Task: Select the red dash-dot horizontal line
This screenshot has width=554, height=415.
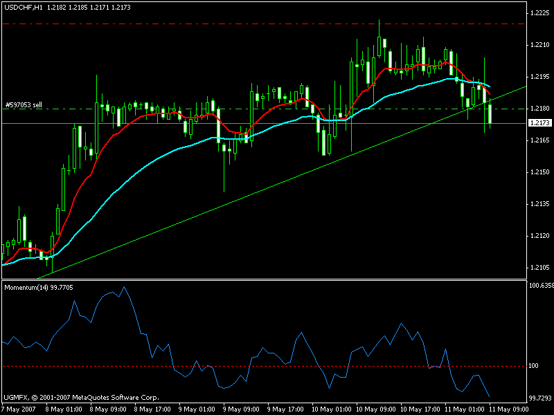Action: pyautogui.click(x=208, y=24)
